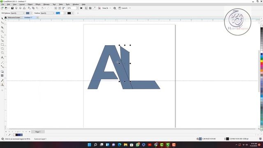Screen dimensions: 263x148
Task: Click the outline width input field
Action: point(60,13)
